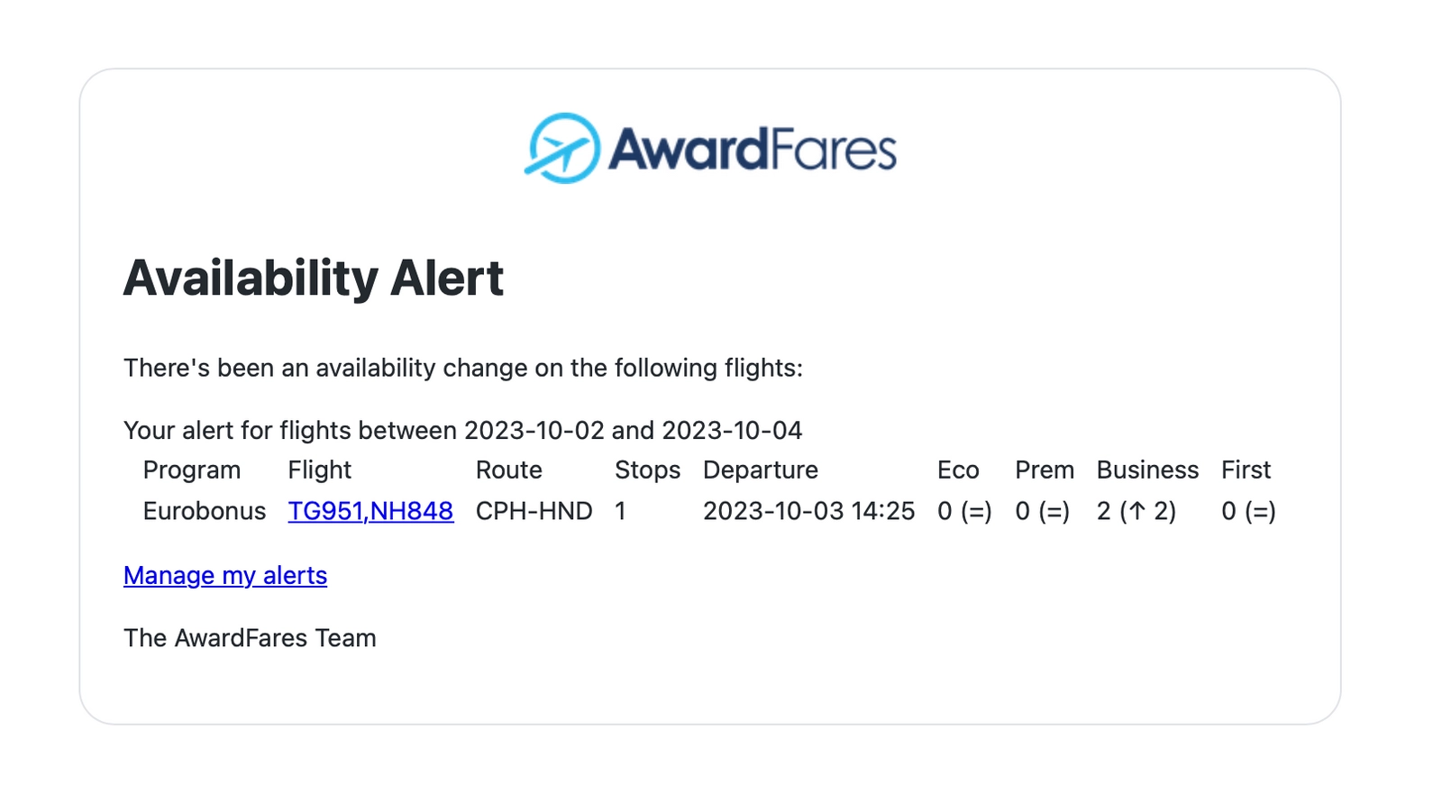Select the First column header

1246,470
